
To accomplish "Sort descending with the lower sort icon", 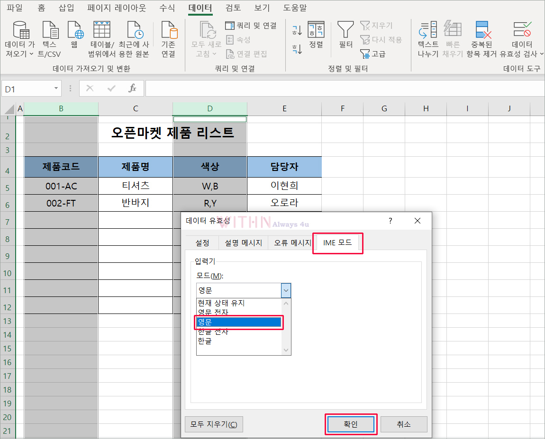I will point(297,49).
